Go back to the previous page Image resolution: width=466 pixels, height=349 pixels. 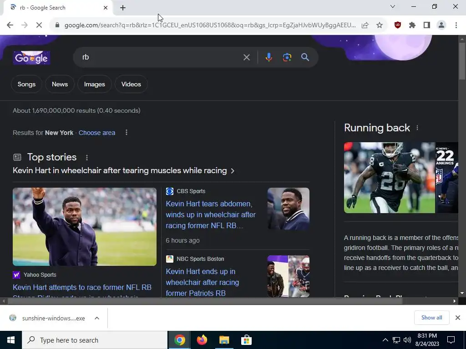[x=10, y=25]
